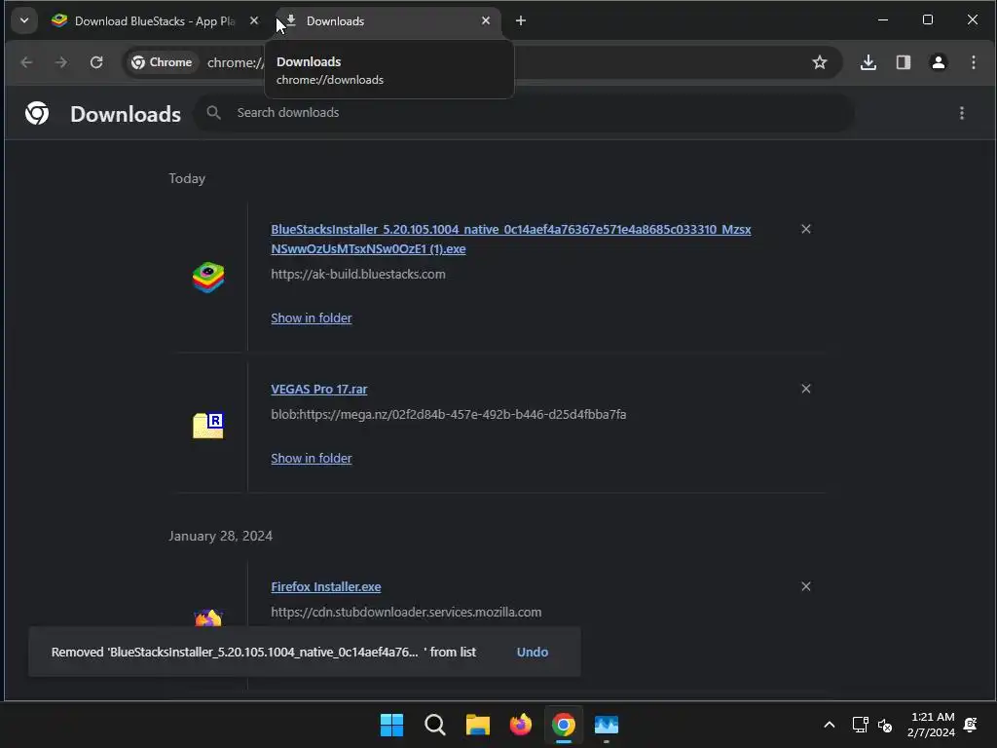The height and width of the screenshot is (748, 997).
Task: Click the search magnifier icon in downloads bar
Action: 213,113
